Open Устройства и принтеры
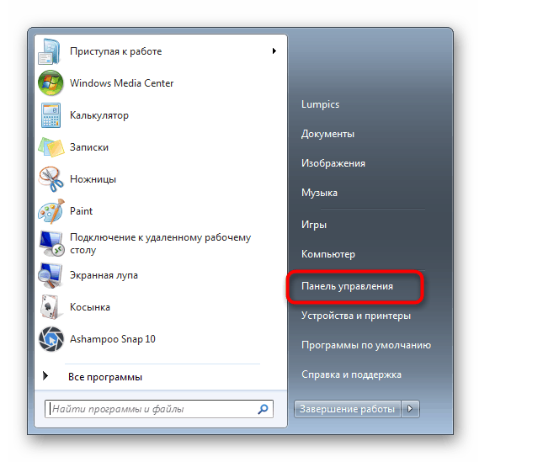This screenshot has width=543, height=462. (356, 316)
